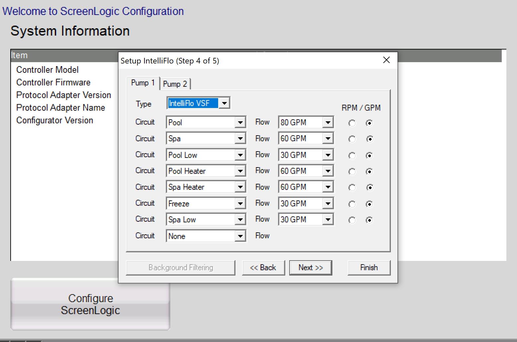Select the RPM radio for the Spa Heater circuit
Viewport: 517px width, 342px height.
click(x=352, y=187)
